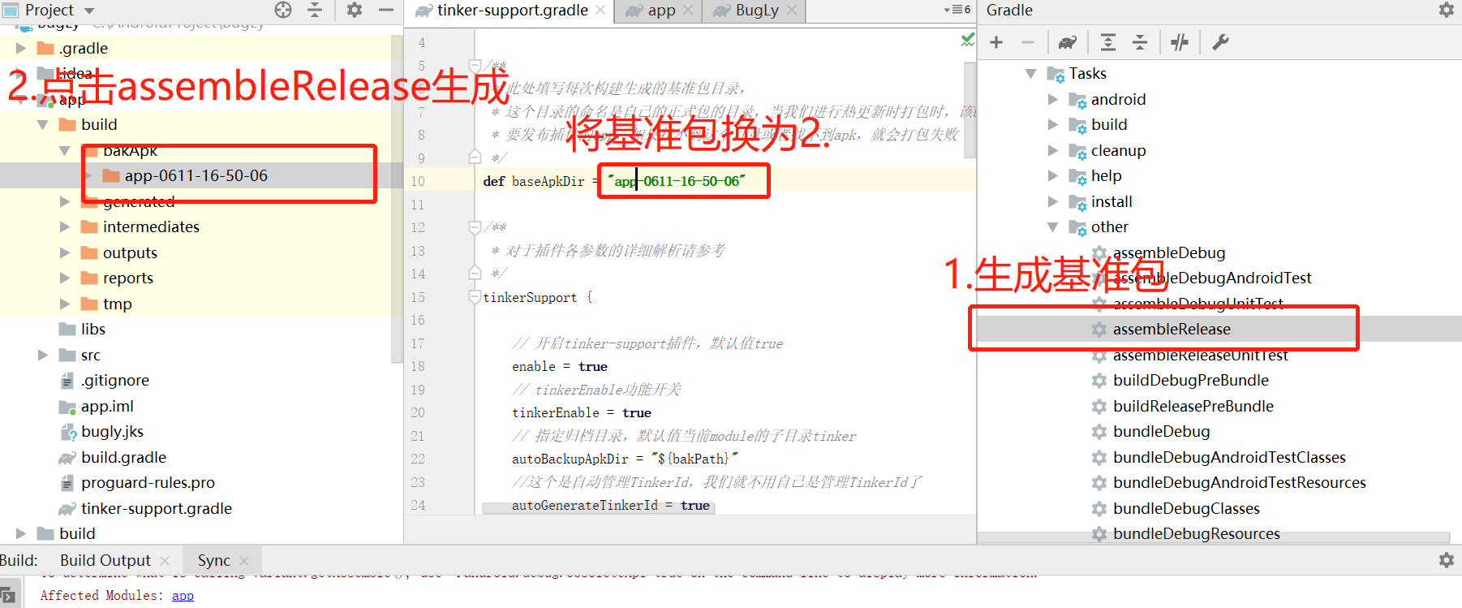This screenshot has height=608, width=1462.
Task: Click the Gradle add project plus icon
Action: [996, 42]
